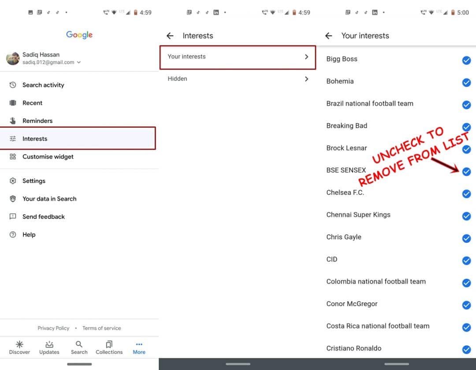Uncheck Chelsea F.C. interest
The image size is (476, 370).
467,194
